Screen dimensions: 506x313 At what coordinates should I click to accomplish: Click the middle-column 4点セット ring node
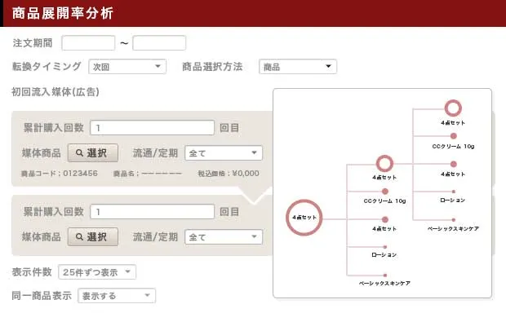pyautogui.click(x=384, y=164)
